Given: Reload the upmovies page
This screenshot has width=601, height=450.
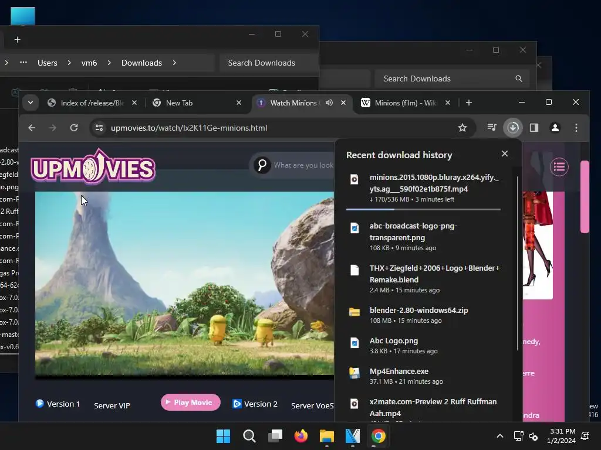Looking at the screenshot, I should tap(74, 128).
